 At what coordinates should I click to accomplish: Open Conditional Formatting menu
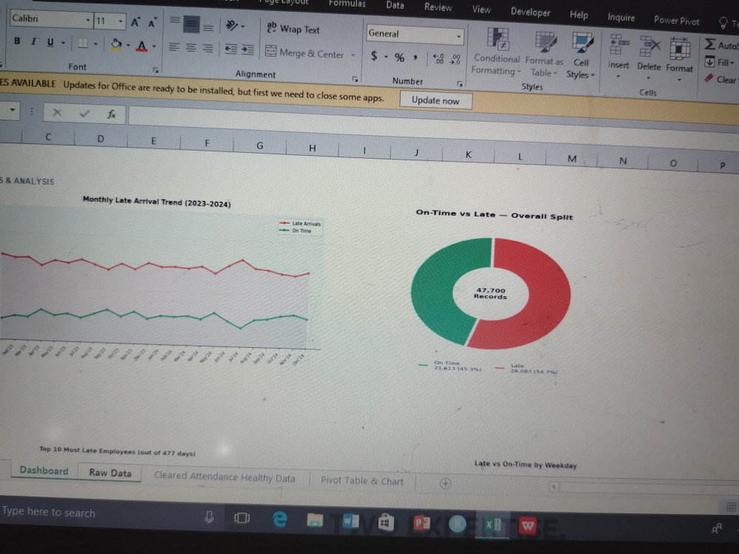(x=496, y=51)
